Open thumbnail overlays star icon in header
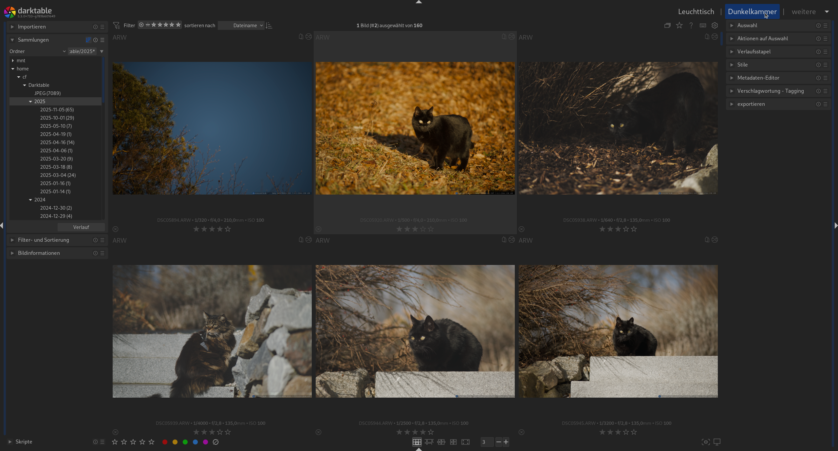This screenshot has height=451, width=838. (x=679, y=25)
